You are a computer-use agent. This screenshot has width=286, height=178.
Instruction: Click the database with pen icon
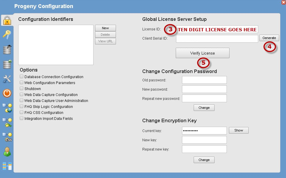click(7, 49)
